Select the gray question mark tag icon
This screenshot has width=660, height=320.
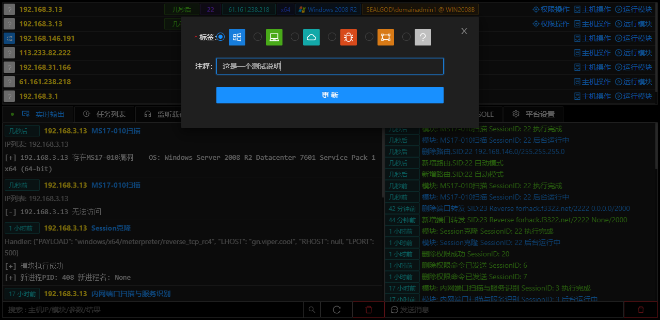(423, 37)
